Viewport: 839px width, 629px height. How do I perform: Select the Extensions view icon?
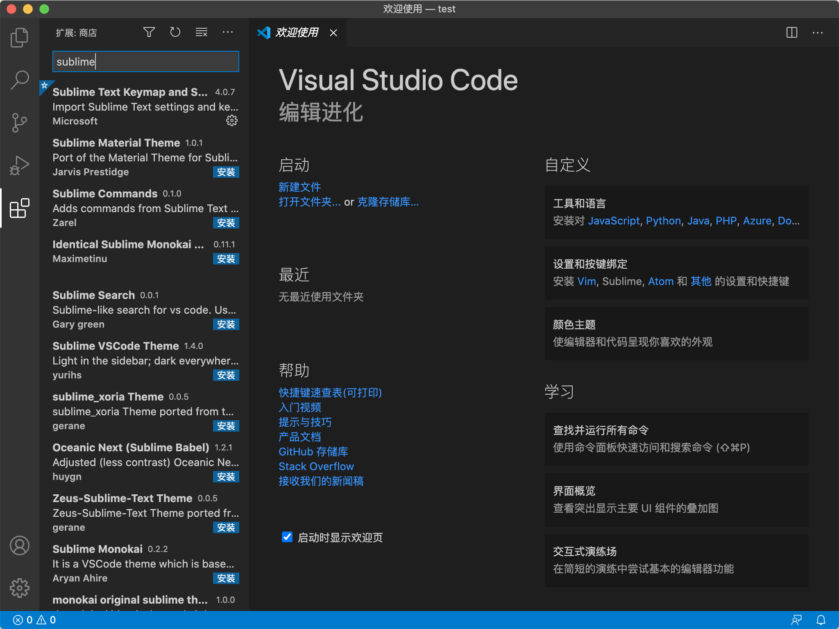pyautogui.click(x=19, y=208)
